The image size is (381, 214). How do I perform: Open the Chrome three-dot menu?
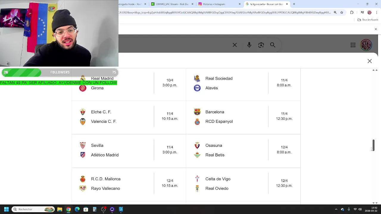376,12
